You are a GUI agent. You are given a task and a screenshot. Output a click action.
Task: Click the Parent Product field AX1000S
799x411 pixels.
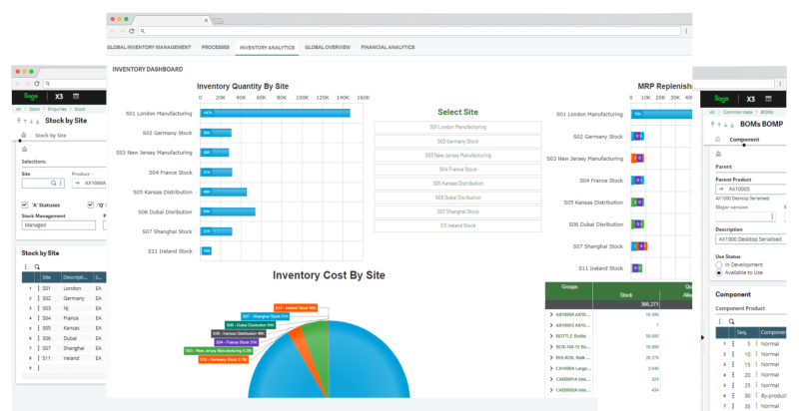(751, 189)
